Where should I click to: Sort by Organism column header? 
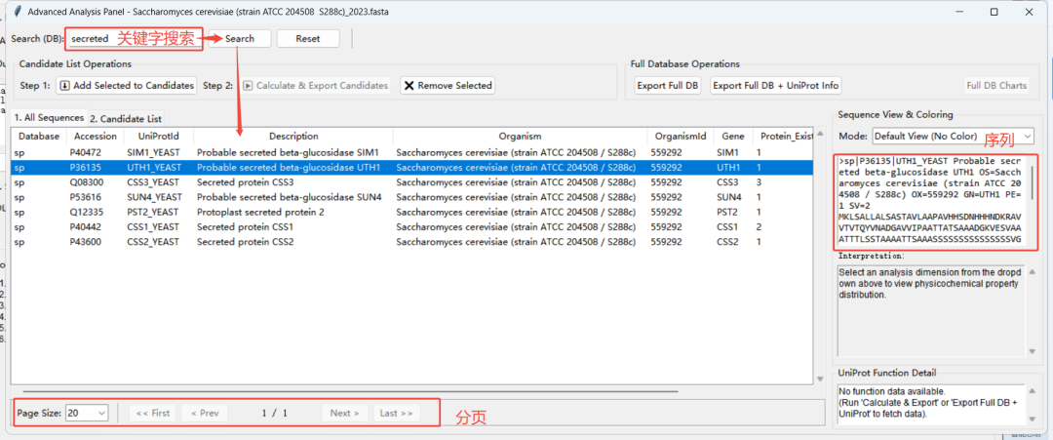pyautogui.click(x=520, y=136)
